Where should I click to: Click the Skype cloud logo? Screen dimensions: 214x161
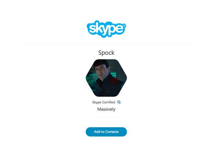[x=106, y=29]
